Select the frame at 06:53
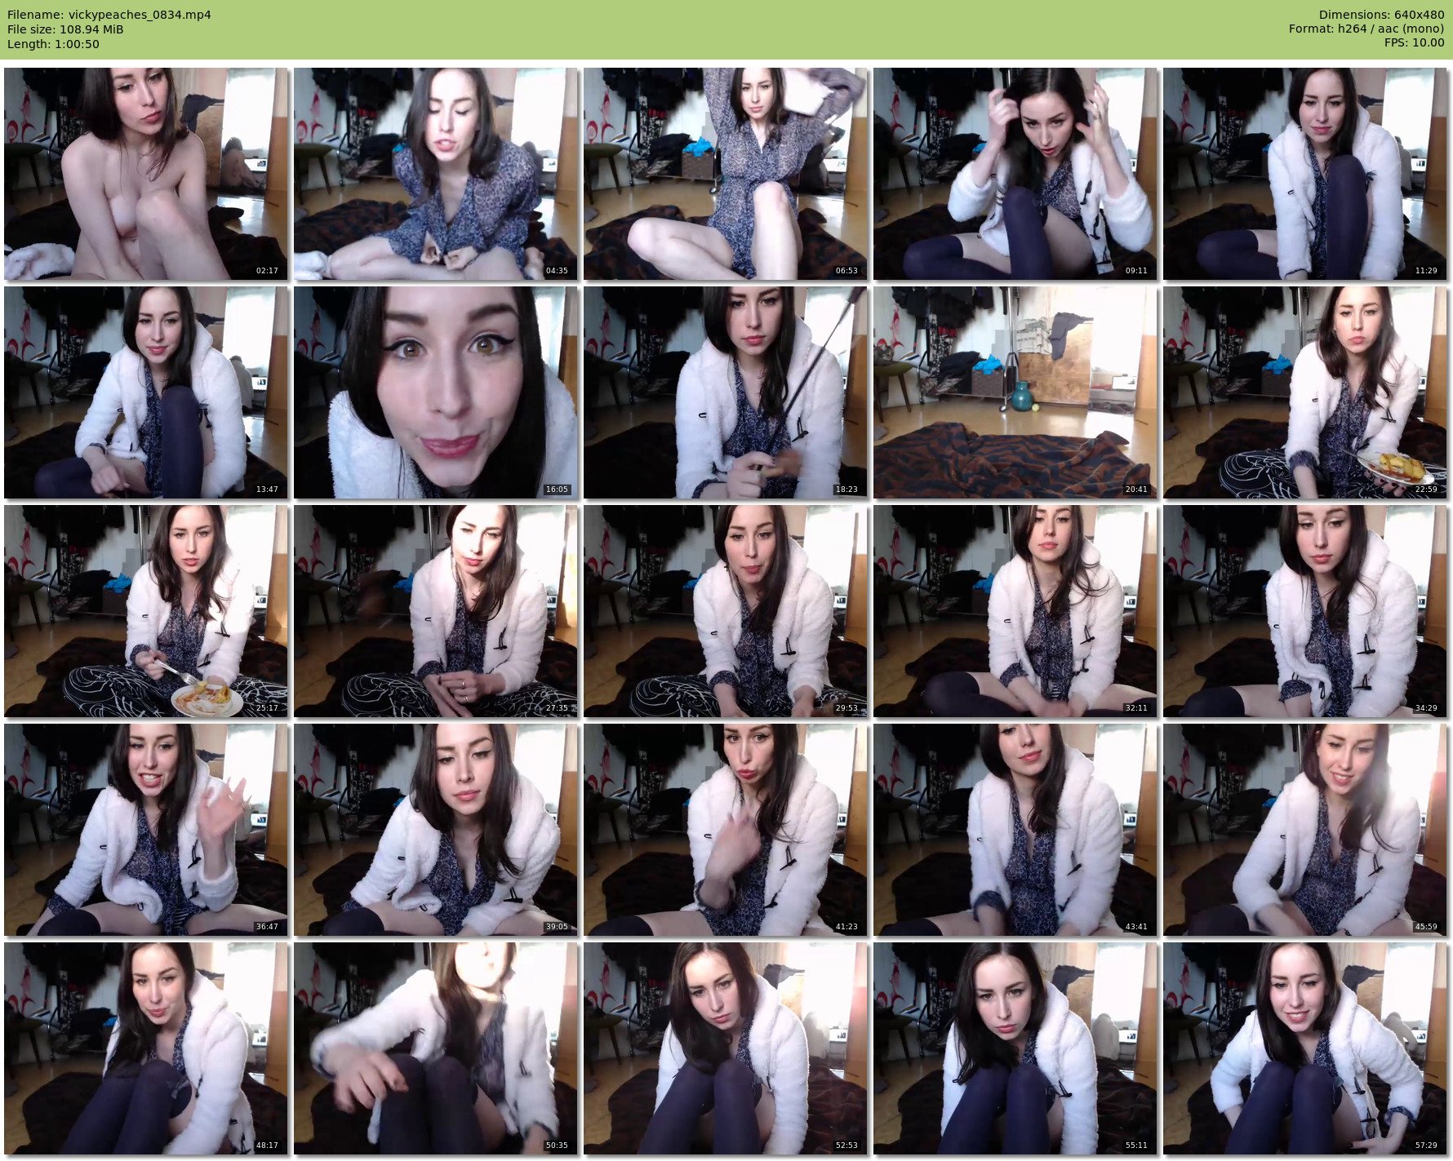Screen dimensions: 1453x1161 [726, 174]
